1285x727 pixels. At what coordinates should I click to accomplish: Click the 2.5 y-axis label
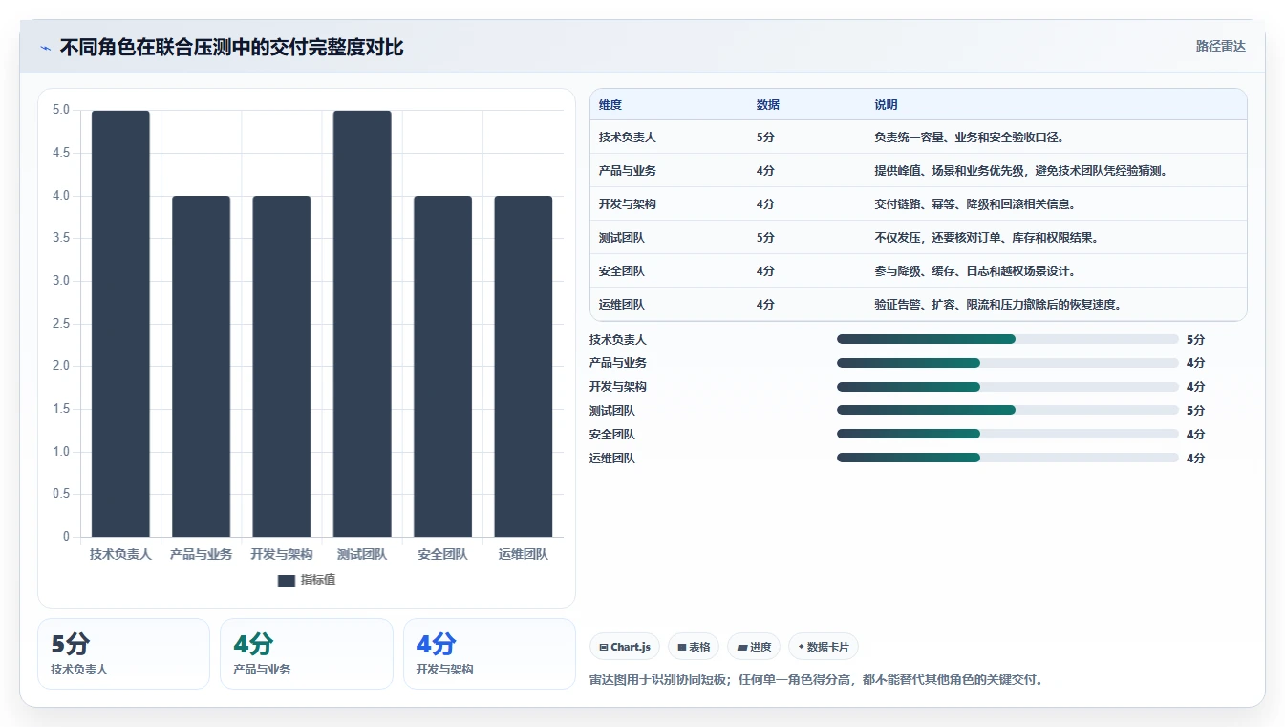[x=61, y=324]
